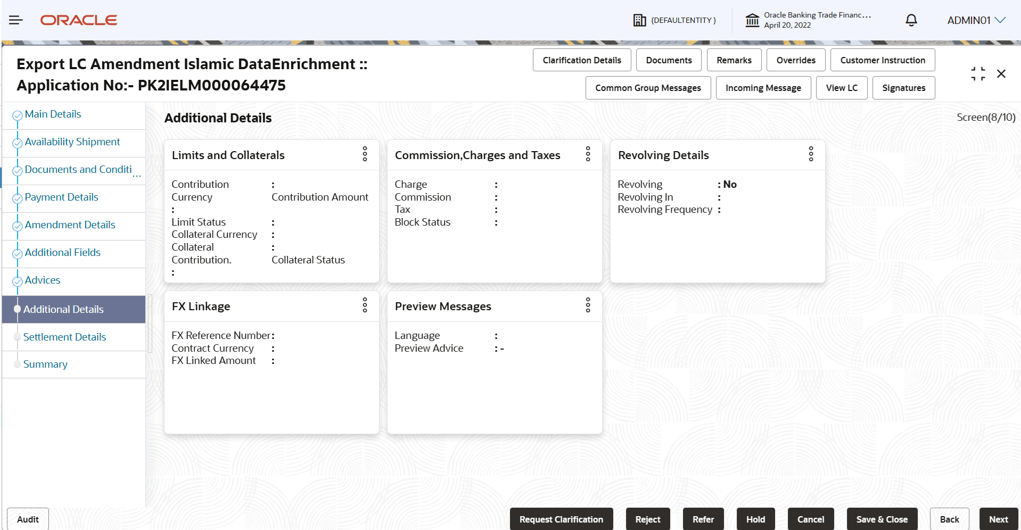Open Preview Messages options menu

(588, 305)
